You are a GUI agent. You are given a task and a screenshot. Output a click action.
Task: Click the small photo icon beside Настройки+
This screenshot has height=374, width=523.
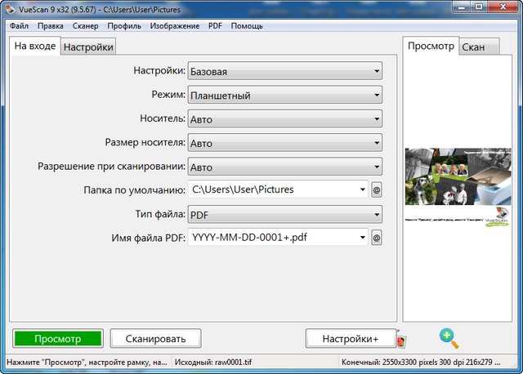click(x=399, y=340)
